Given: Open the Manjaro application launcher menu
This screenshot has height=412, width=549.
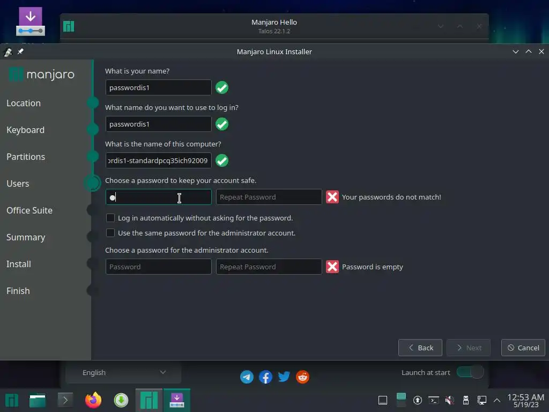Looking at the screenshot, I should [12, 400].
